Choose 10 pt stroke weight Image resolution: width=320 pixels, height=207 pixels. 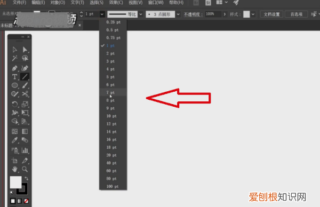(x=113, y=116)
